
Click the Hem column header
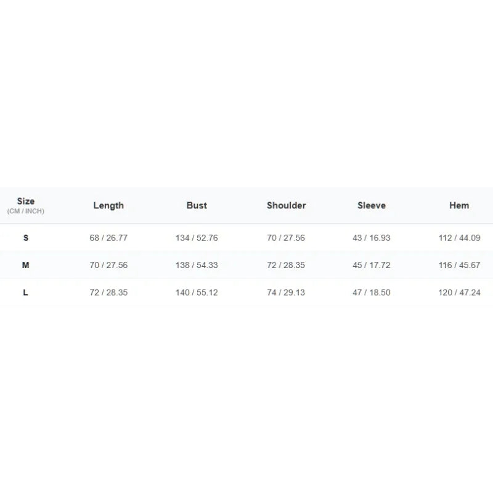[x=459, y=205]
